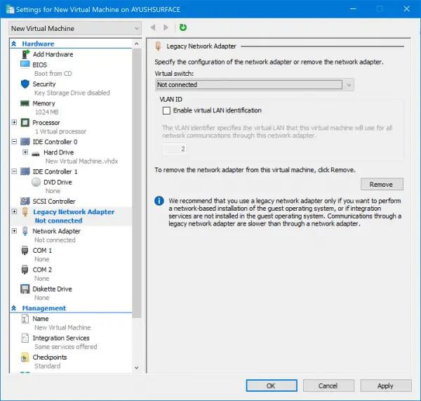Screen dimensions: 421x401
Task: Collapse the IDE Controller 0 node
Action: [x=14, y=141]
